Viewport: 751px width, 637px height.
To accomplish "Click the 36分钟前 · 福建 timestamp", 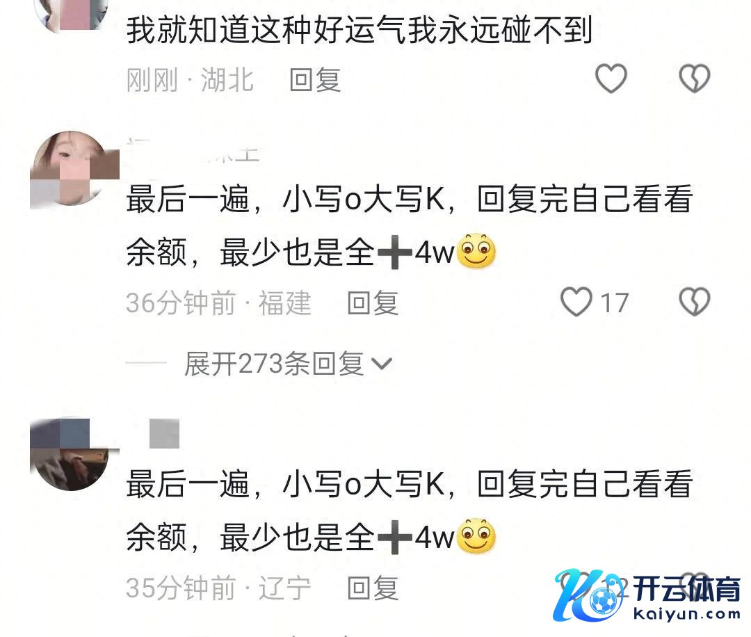I will pos(218,303).
